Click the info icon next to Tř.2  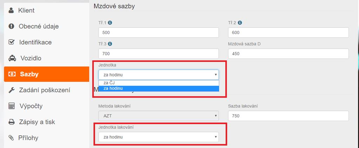pos(240,23)
